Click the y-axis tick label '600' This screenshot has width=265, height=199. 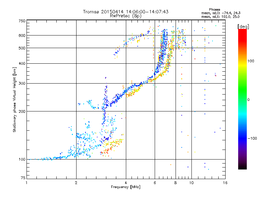click(x=22, y=35)
